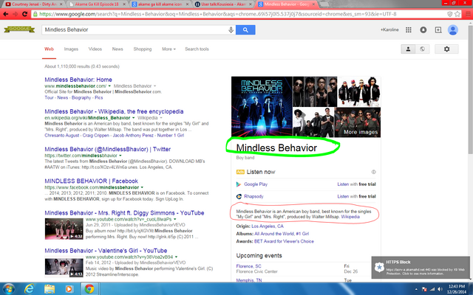Click the Biography sitelink
Viewport: 473px width, 295px height.
[81, 98]
